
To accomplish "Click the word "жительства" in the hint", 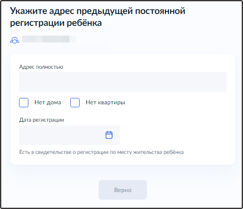I will pos(147,152).
